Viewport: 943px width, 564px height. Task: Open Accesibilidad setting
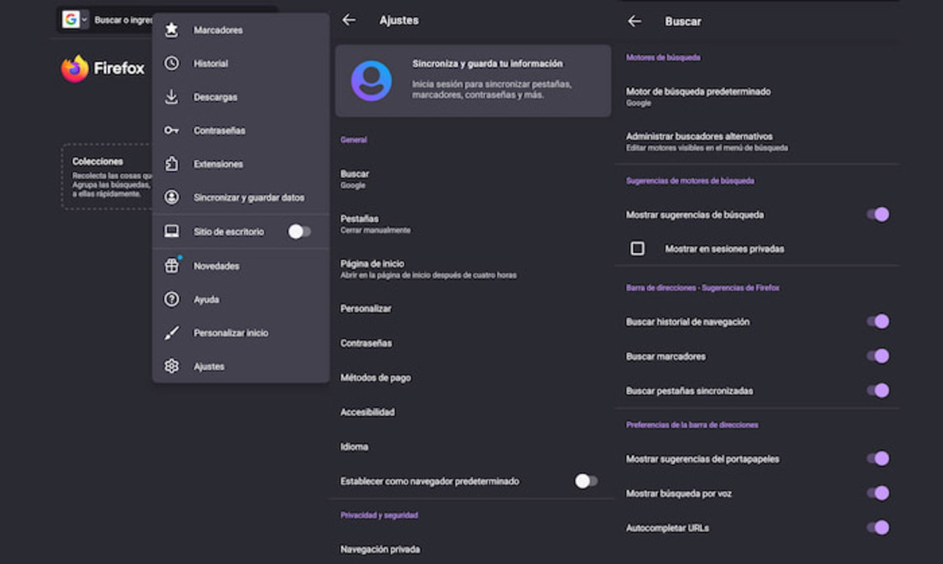coord(473,412)
